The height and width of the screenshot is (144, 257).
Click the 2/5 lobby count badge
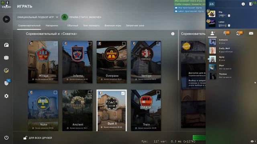[x=212, y=4]
